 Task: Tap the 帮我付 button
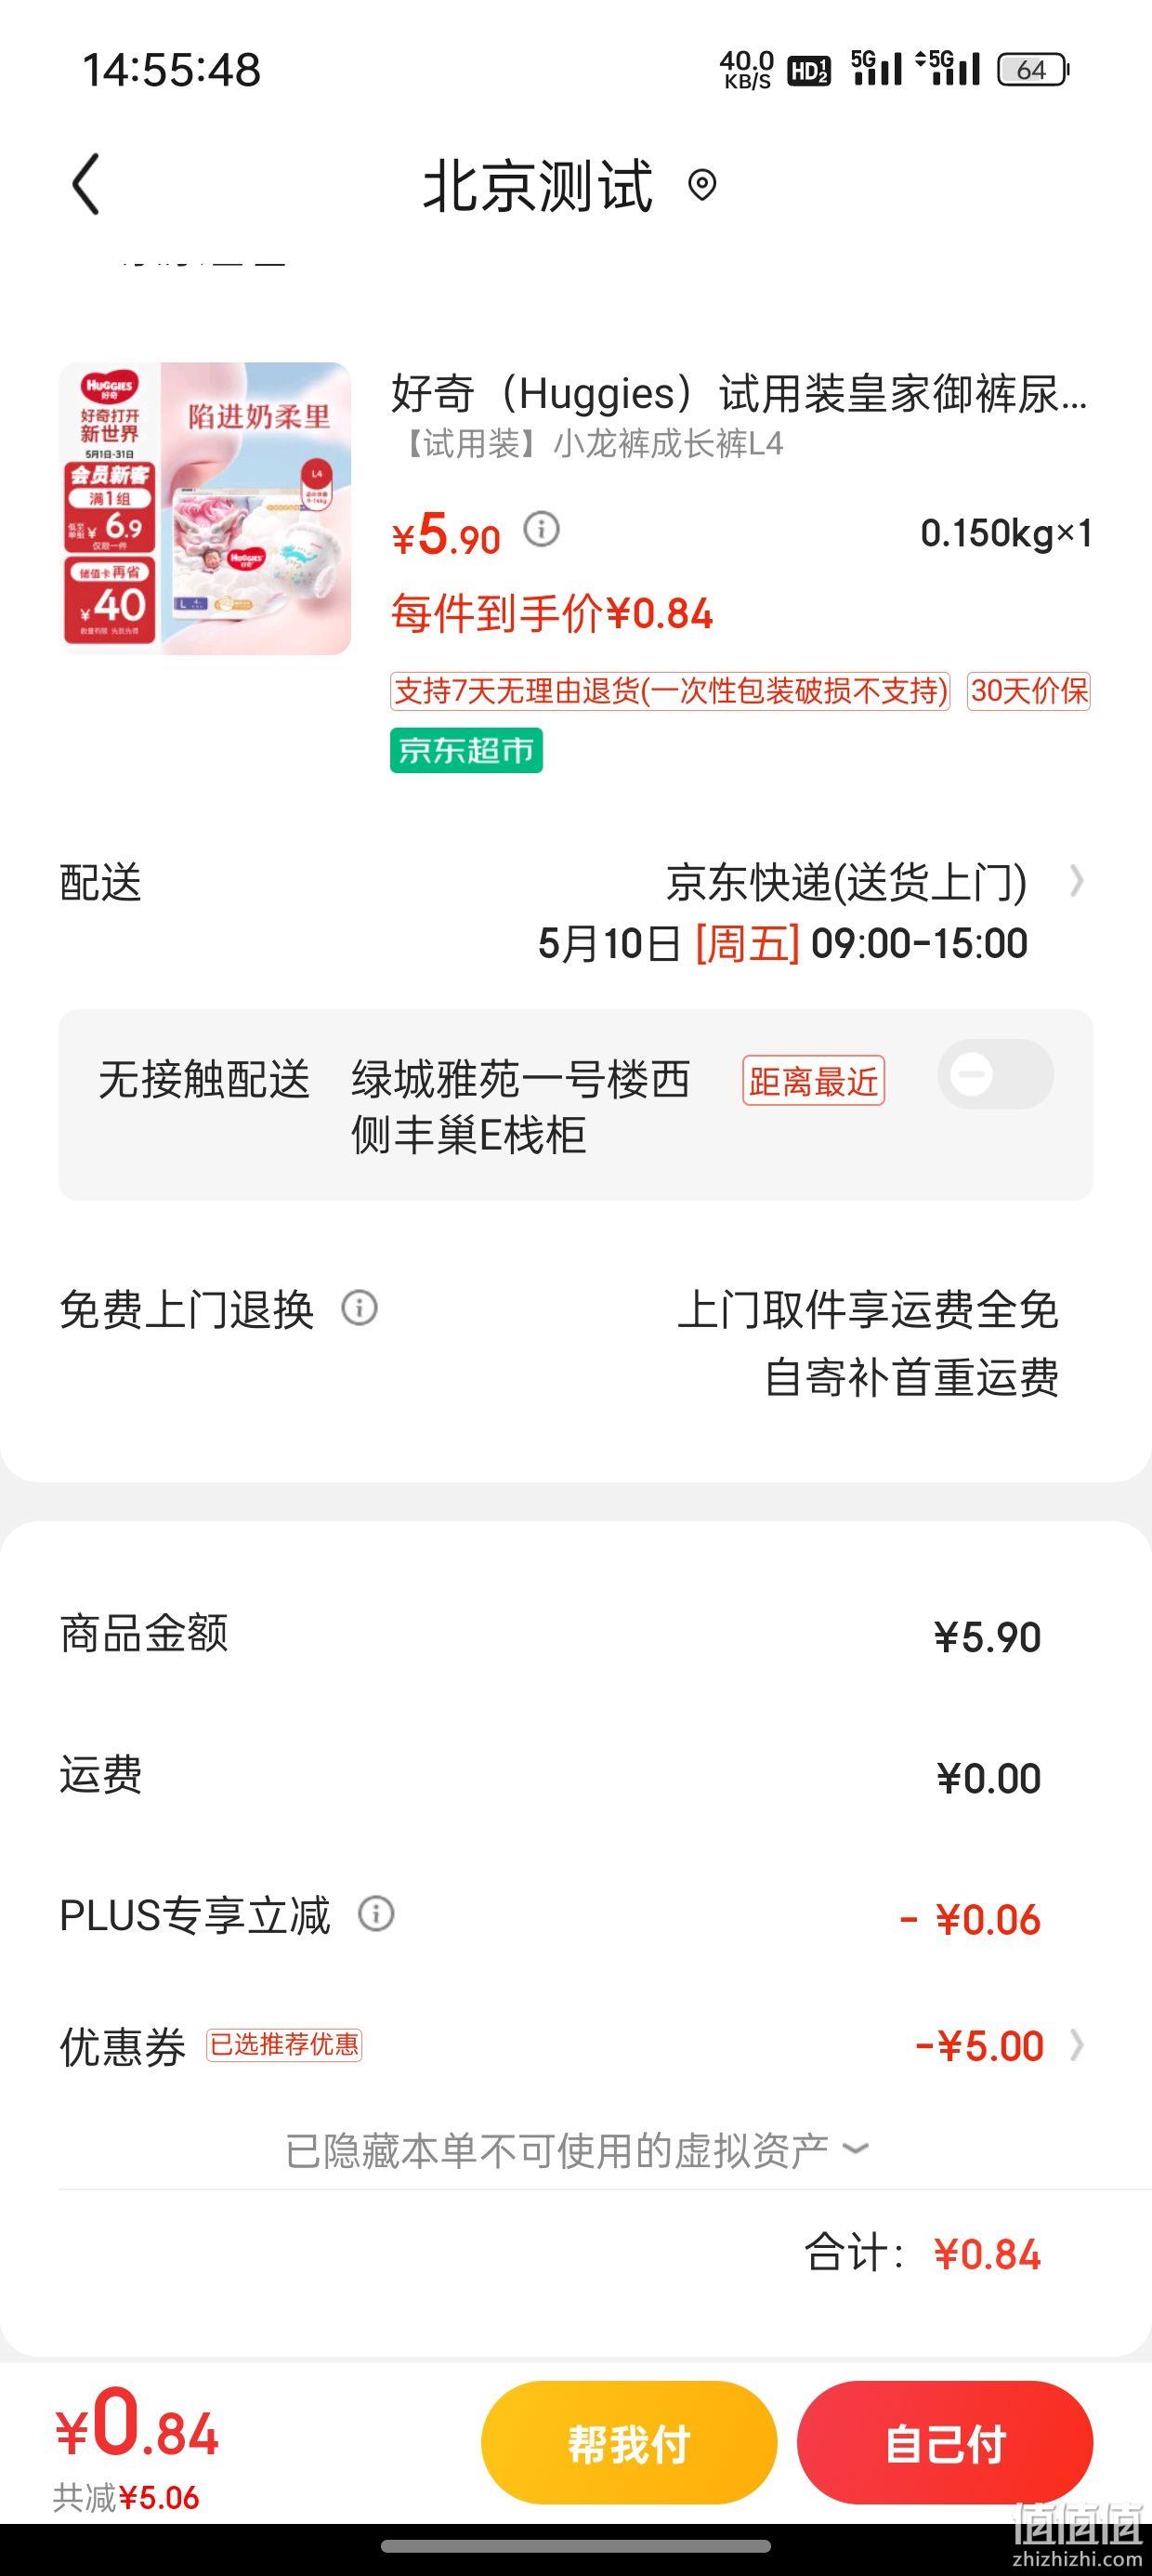(x=629, y=2443)
